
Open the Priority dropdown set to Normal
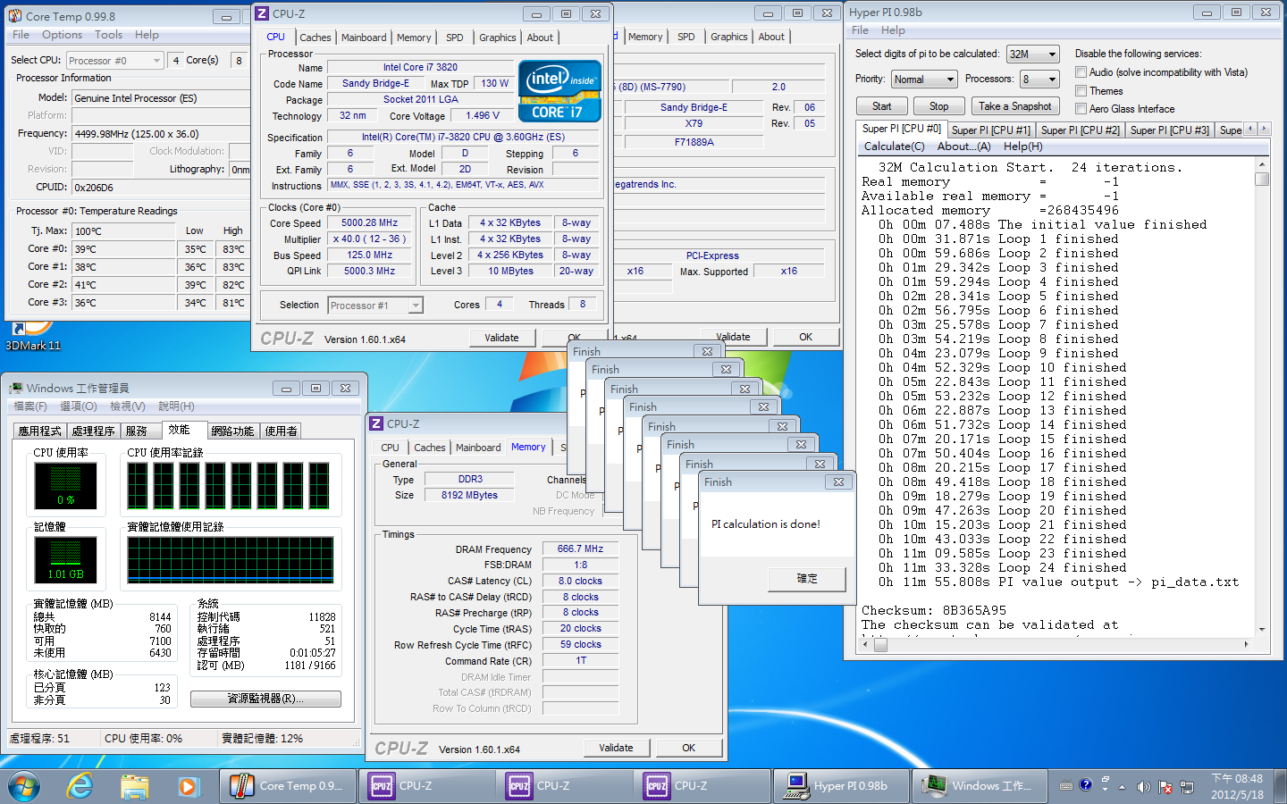pyautogui.click(x=924, y=80)
